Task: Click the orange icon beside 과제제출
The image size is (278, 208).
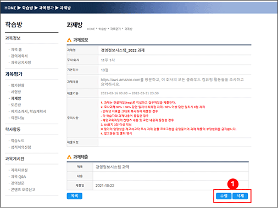Action: [x=69, y=157]
